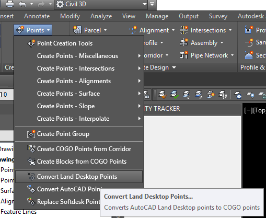Click the Undo arrow

pos(22,4)
